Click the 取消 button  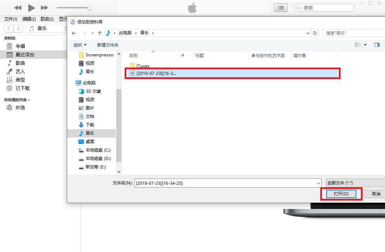(x=376, y=194)
